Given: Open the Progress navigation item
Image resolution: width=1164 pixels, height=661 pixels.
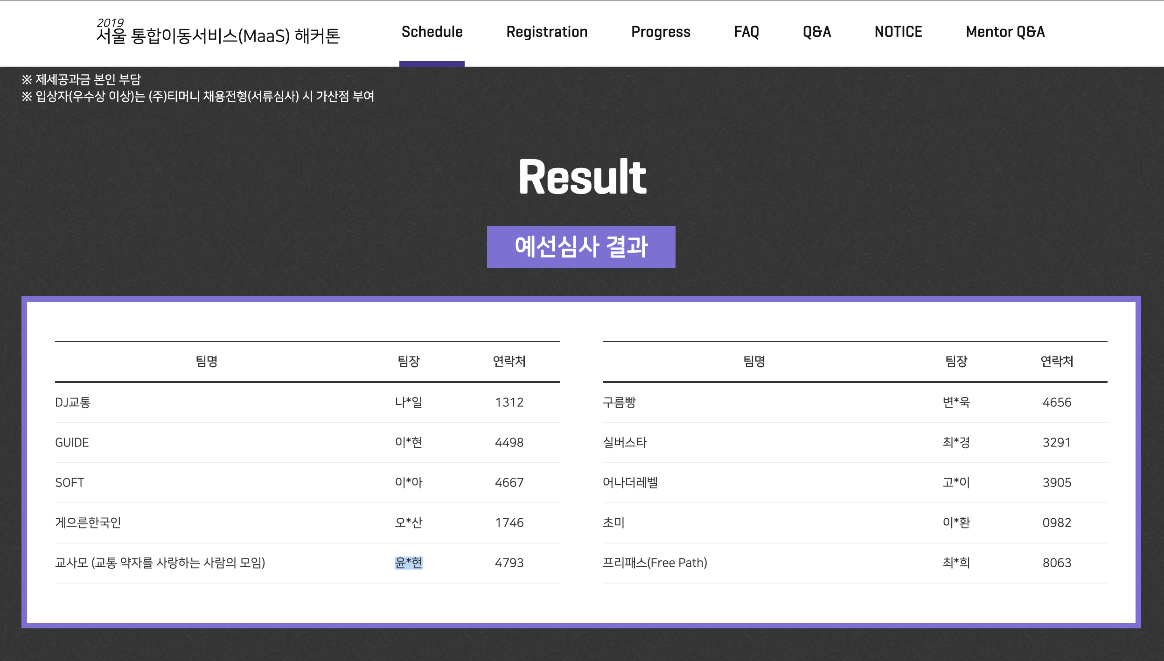Looking at the screenshot, I should click(x=661, y=32).
